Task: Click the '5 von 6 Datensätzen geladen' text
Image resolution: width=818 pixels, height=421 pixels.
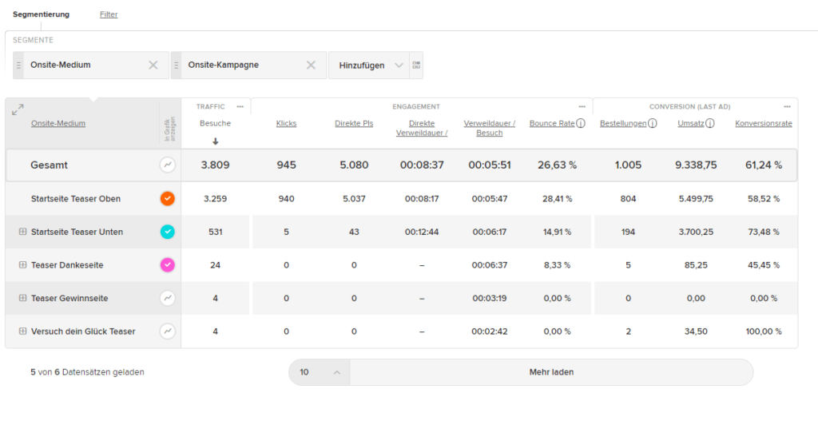Action: tap(87, 372)
